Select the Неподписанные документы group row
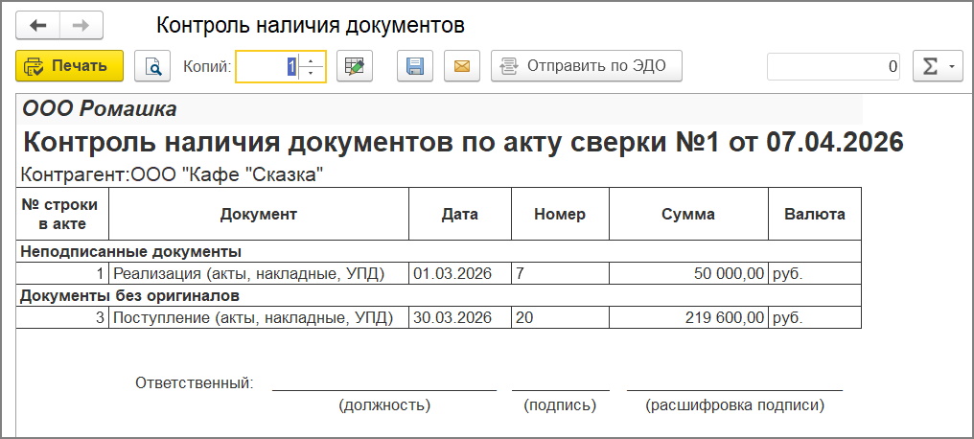 coord(438,251)
